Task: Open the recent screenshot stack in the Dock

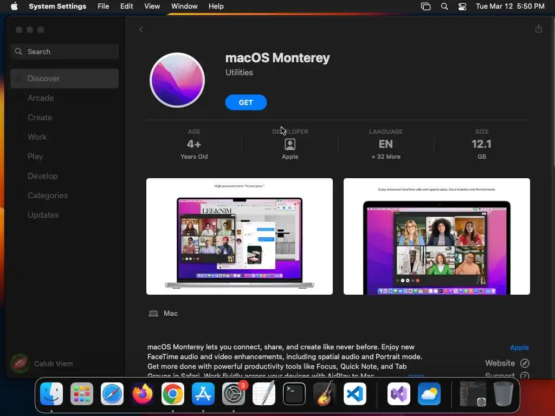Action: [473, 394]
